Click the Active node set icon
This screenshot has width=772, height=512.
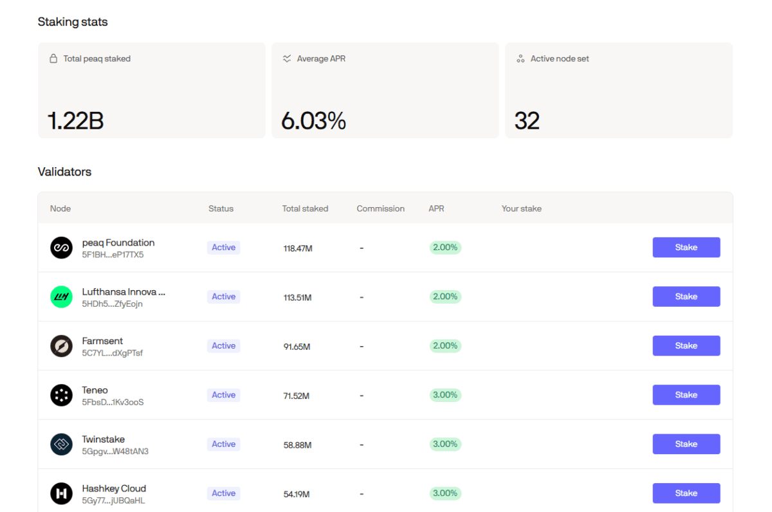[x=520, y=59]
